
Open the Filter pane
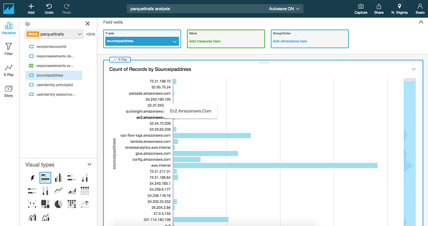click(x=9, y=49)
